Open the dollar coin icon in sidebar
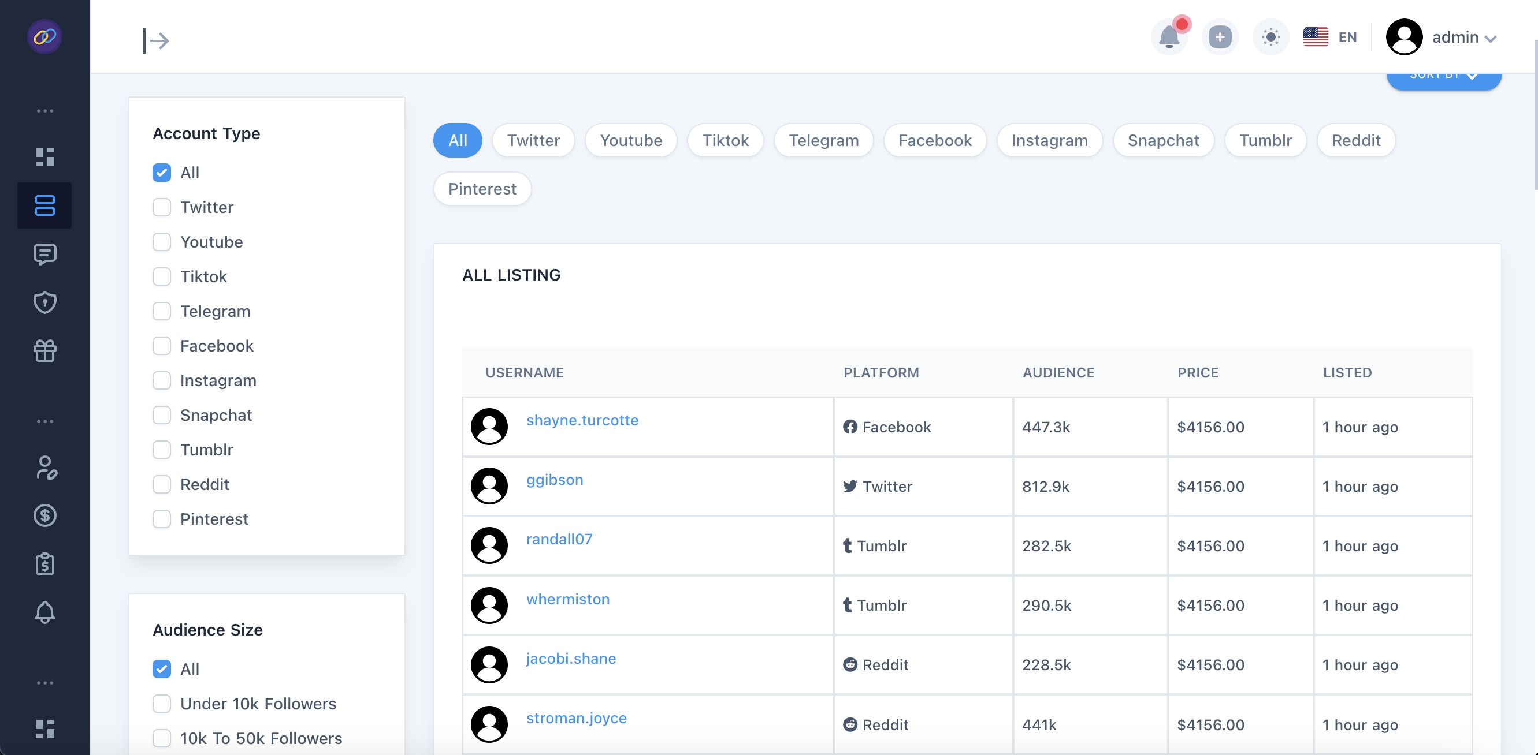Viewport: 1538px width, 755px height. click(45, 515)
